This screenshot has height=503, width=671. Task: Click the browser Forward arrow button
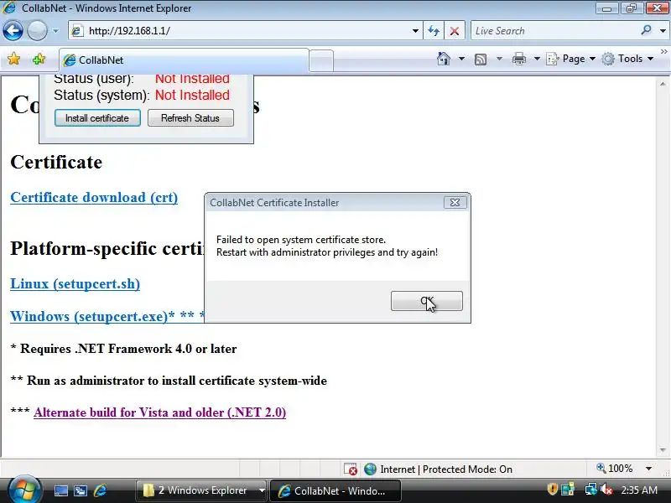pyautogui.click(x=37, y=31)
